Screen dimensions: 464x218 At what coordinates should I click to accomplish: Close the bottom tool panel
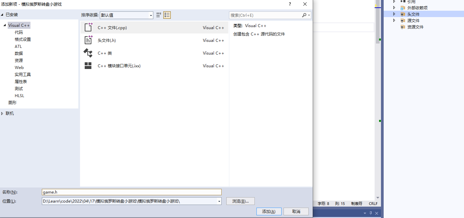point(377,213)
